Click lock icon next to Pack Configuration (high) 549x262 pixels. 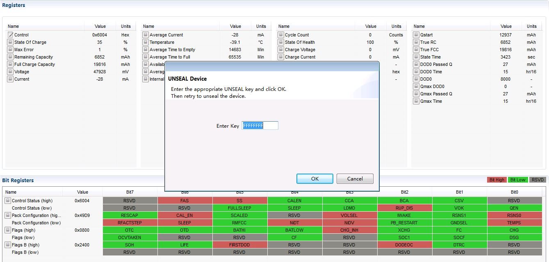tap(7, 215)
